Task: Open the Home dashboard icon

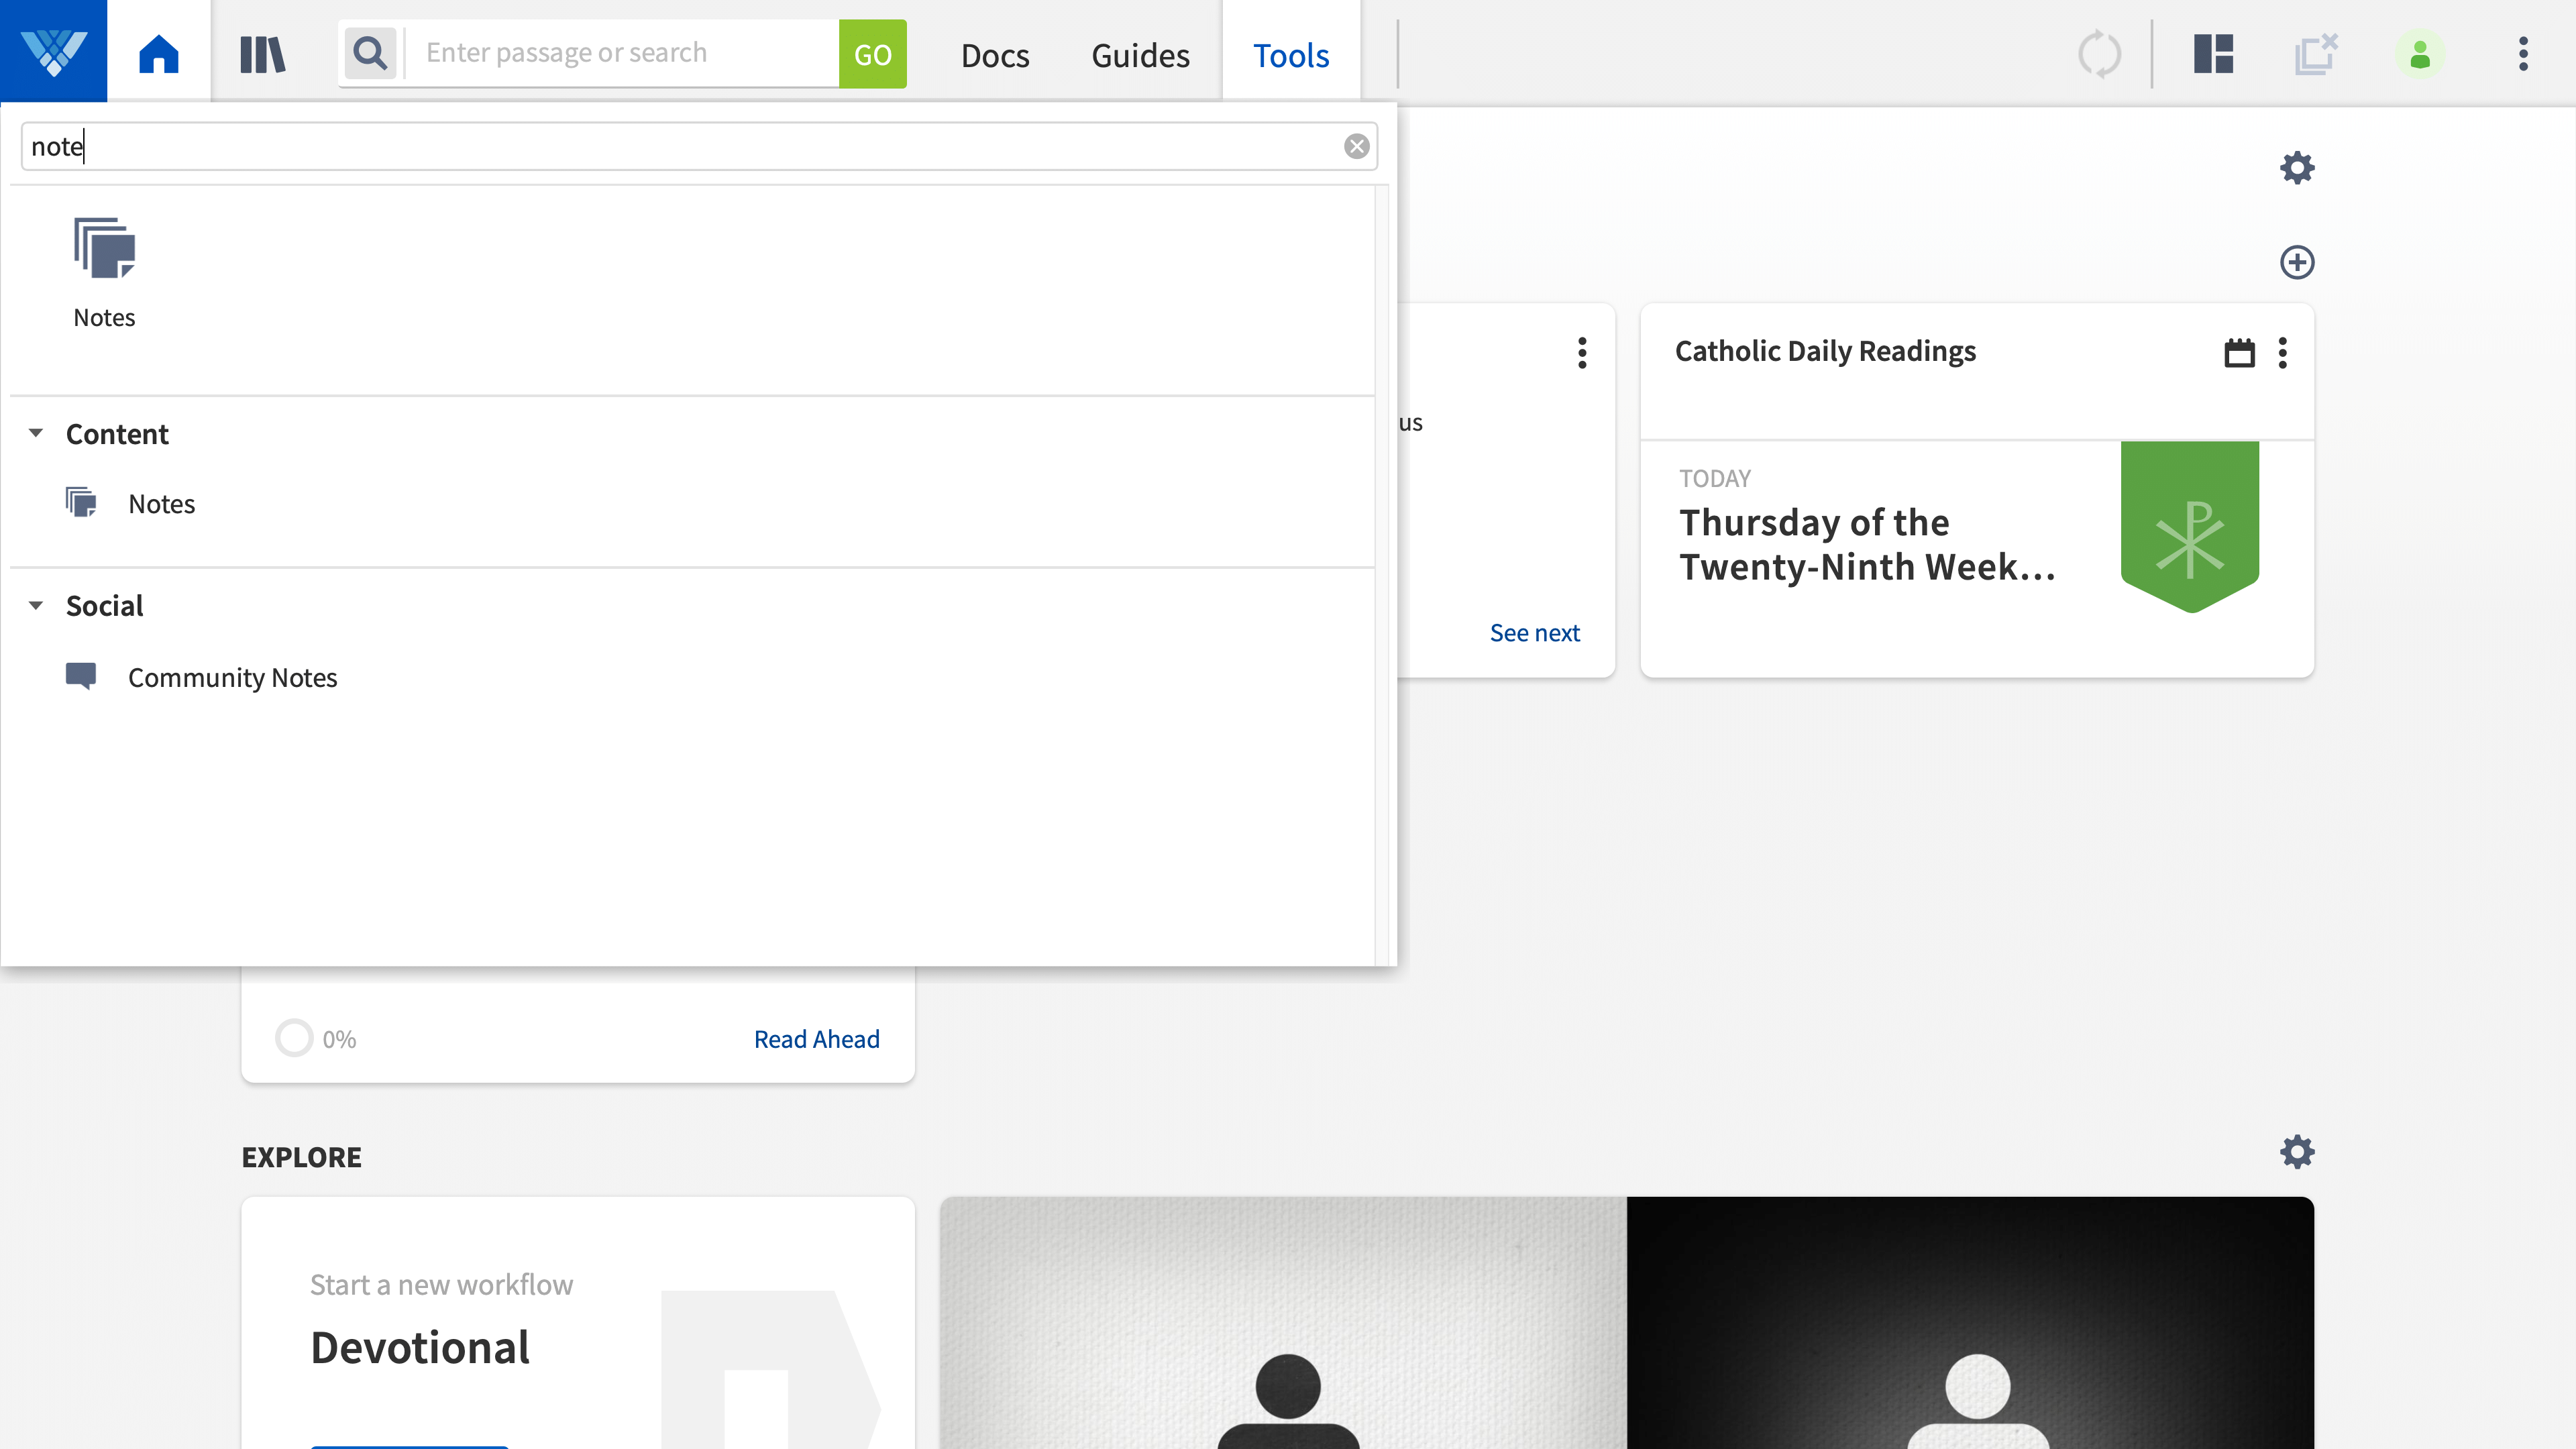Action: click(x=159, y=53)
